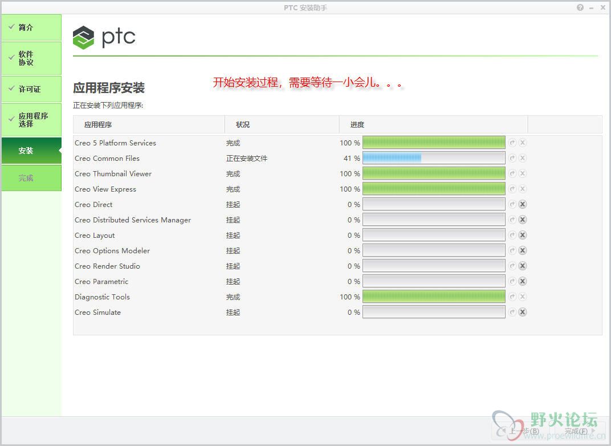The height and width of the screenshot is (446, 611).
Task: Click the Creo Common Files 41% progress bar
Action: 434,158
